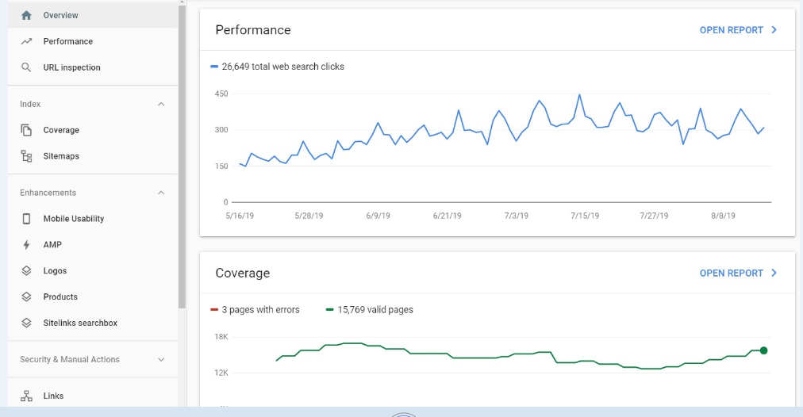
Task: Click the 450 axis value on Performance chart
Action: (x=221, y=94)
